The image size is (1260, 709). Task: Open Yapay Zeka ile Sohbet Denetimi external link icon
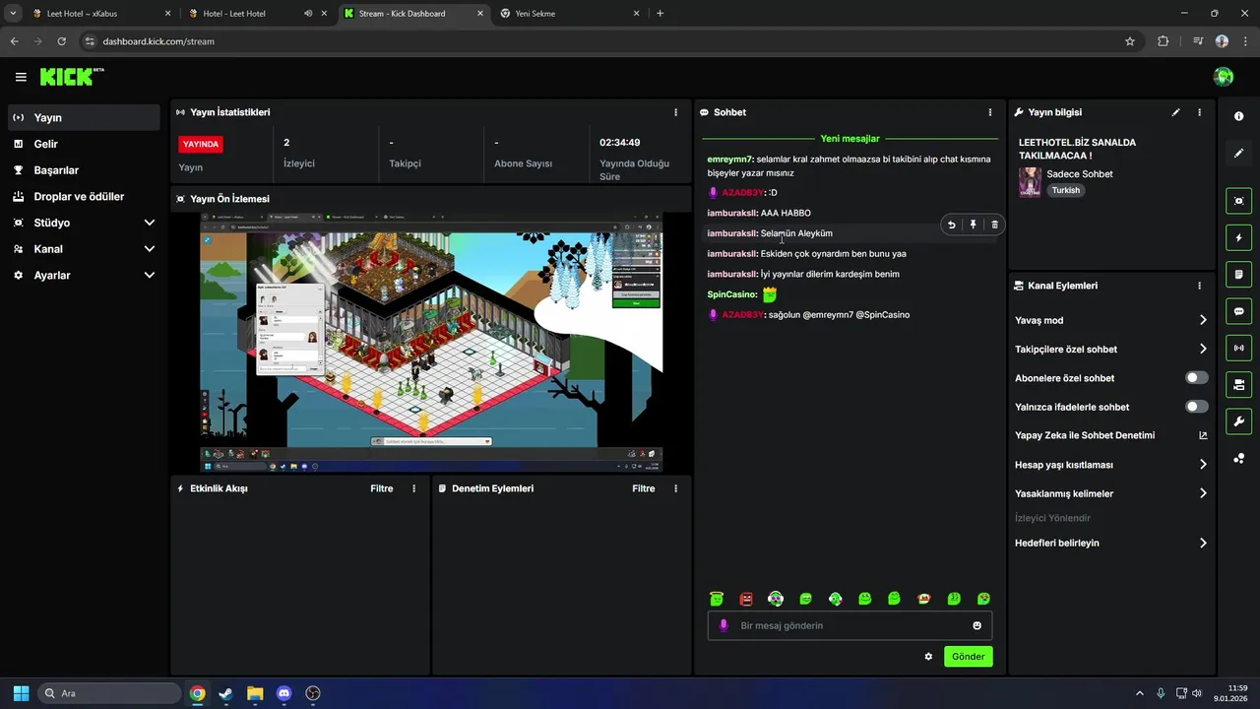[x=1203, y=435]
